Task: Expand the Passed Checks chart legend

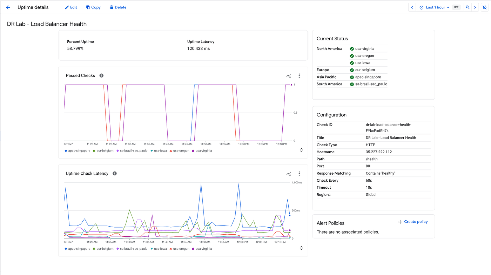Action: [x=301, y=150]
